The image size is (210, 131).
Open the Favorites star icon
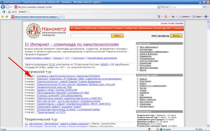pos(2,16)
